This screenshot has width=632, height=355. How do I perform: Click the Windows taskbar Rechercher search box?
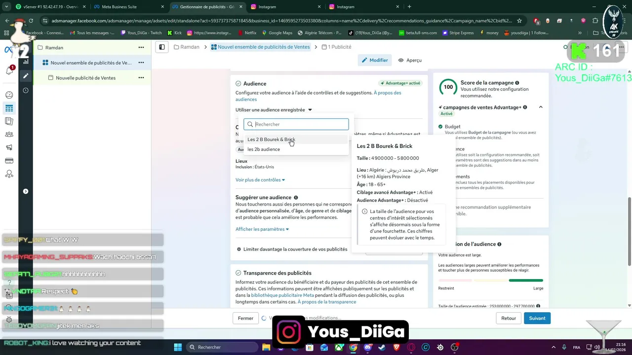[222, 347]
